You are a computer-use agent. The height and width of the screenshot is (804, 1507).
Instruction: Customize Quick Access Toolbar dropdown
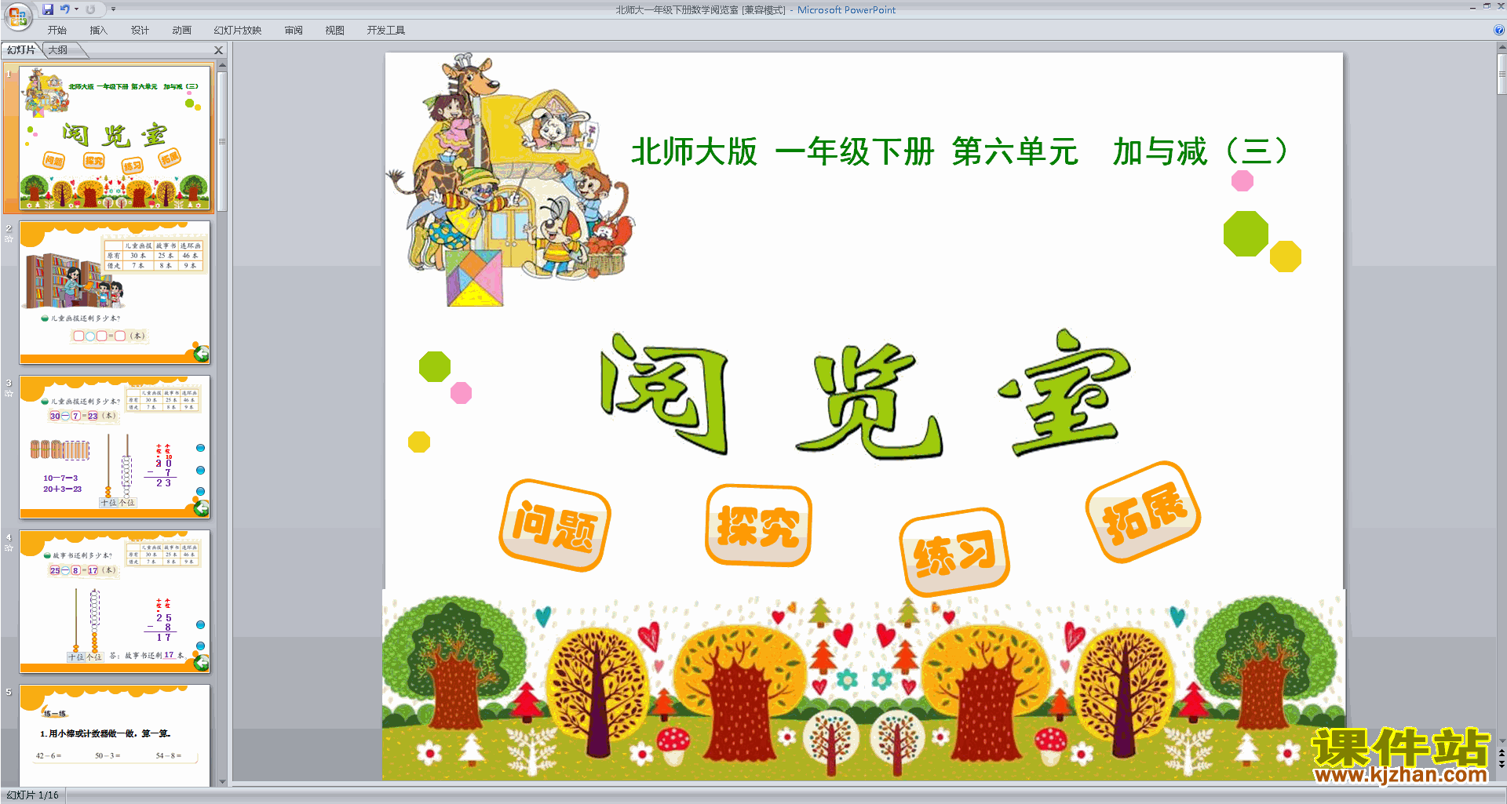coord(113,9)
